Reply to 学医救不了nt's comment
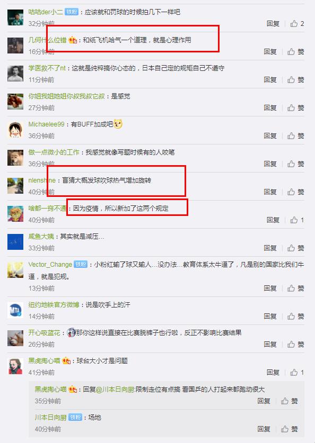Viewport: 315px width, 443px height. [x=270, y=80]
